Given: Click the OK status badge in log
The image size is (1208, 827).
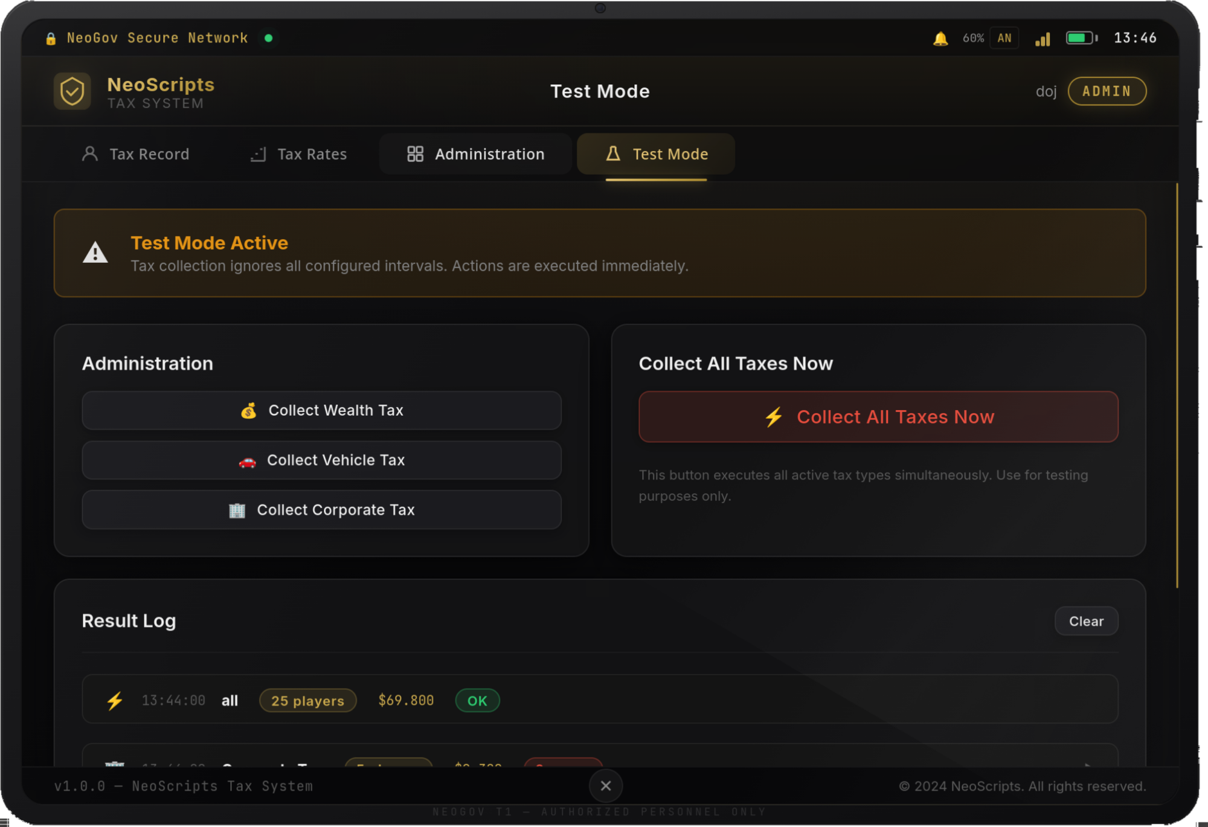Looking at the screenshot, I should coord(477,701).
